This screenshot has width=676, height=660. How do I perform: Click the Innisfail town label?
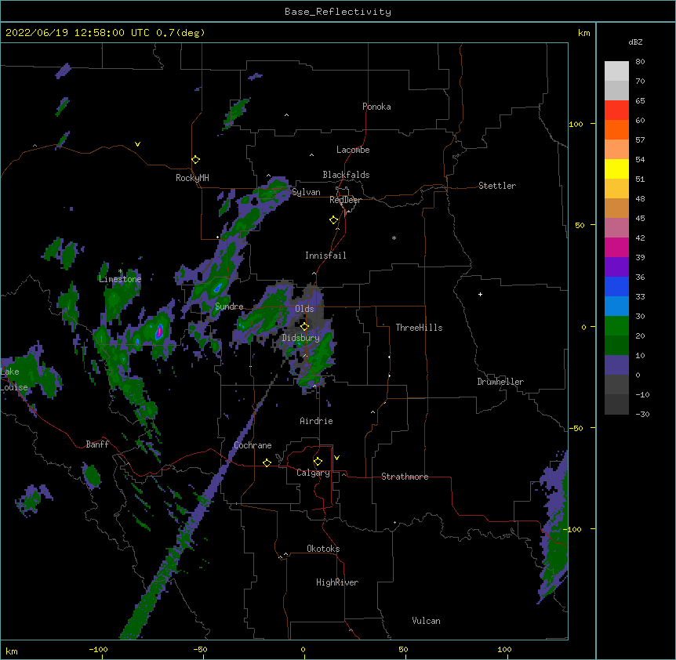click(325, 256)
